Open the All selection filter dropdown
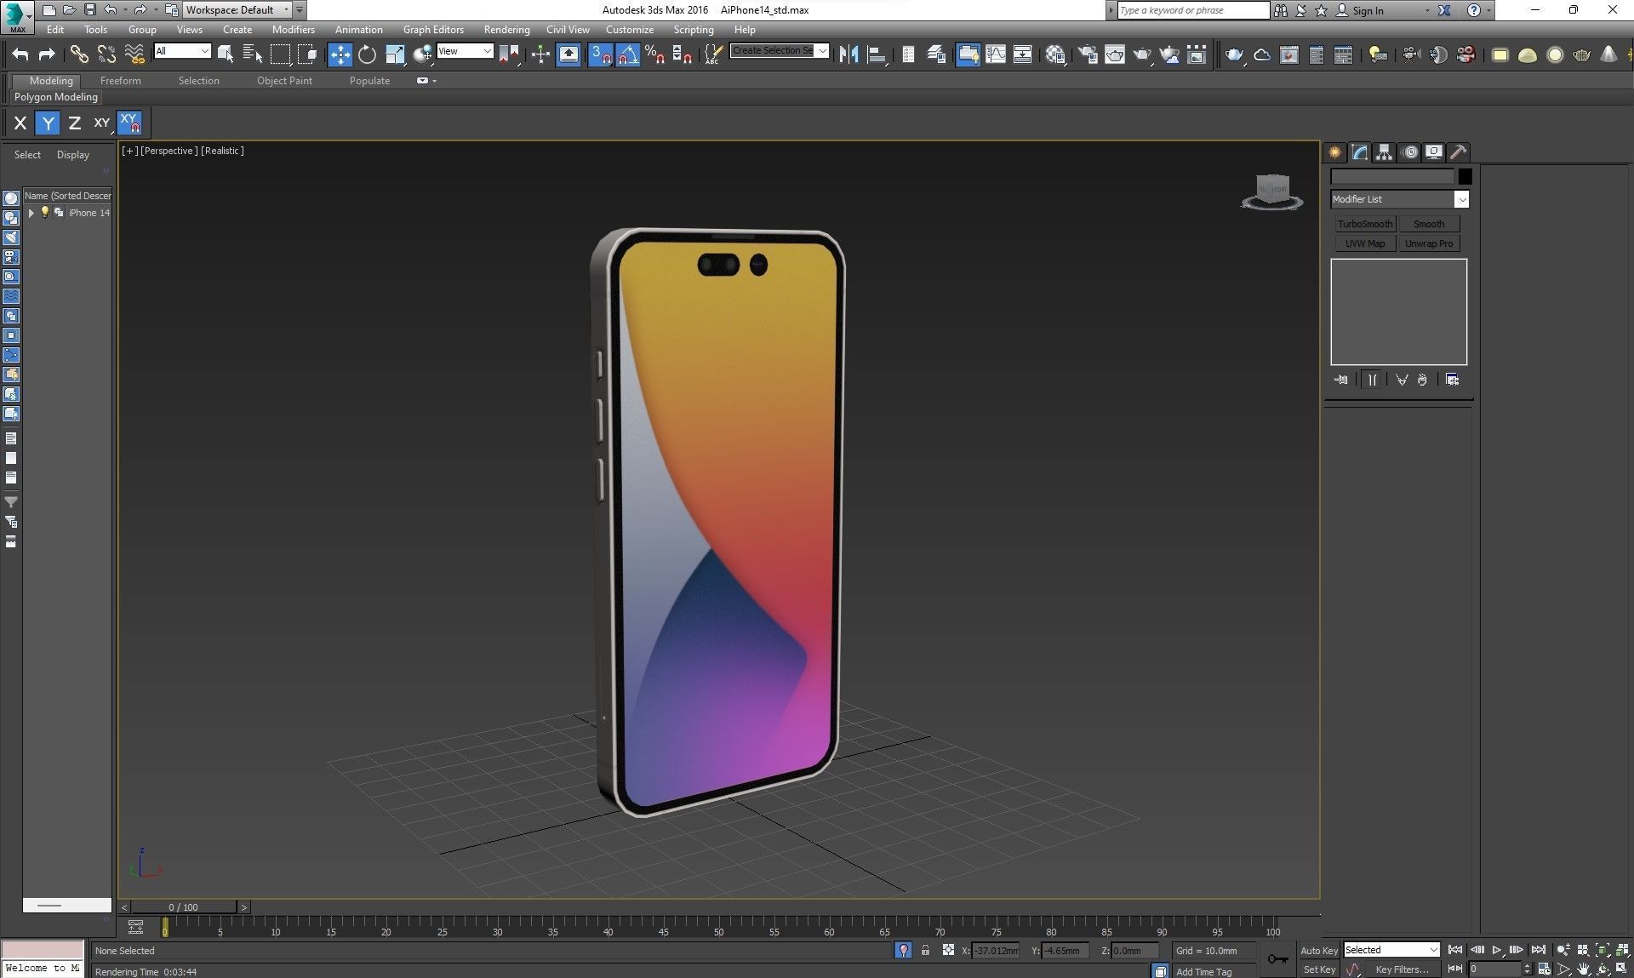This screenshot has height=978, width=1634. pyautogui.click(x=182, y=51)
